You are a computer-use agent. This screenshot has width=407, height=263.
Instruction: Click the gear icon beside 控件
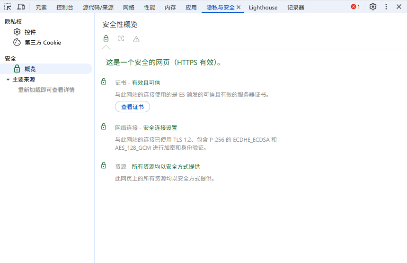[x=17, y=32]
